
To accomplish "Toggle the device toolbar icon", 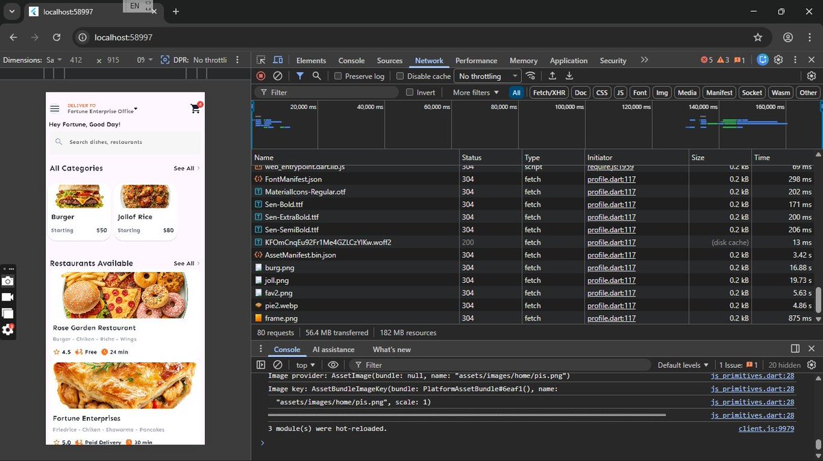I will pyautogui.click(x=278, y=60).
